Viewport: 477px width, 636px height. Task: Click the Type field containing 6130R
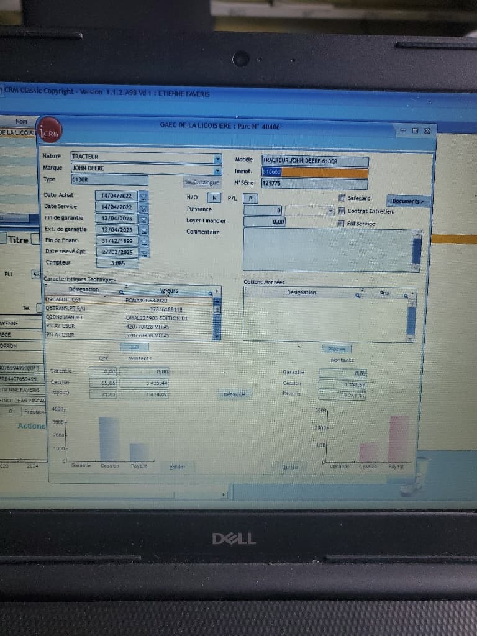coord(109,179)
